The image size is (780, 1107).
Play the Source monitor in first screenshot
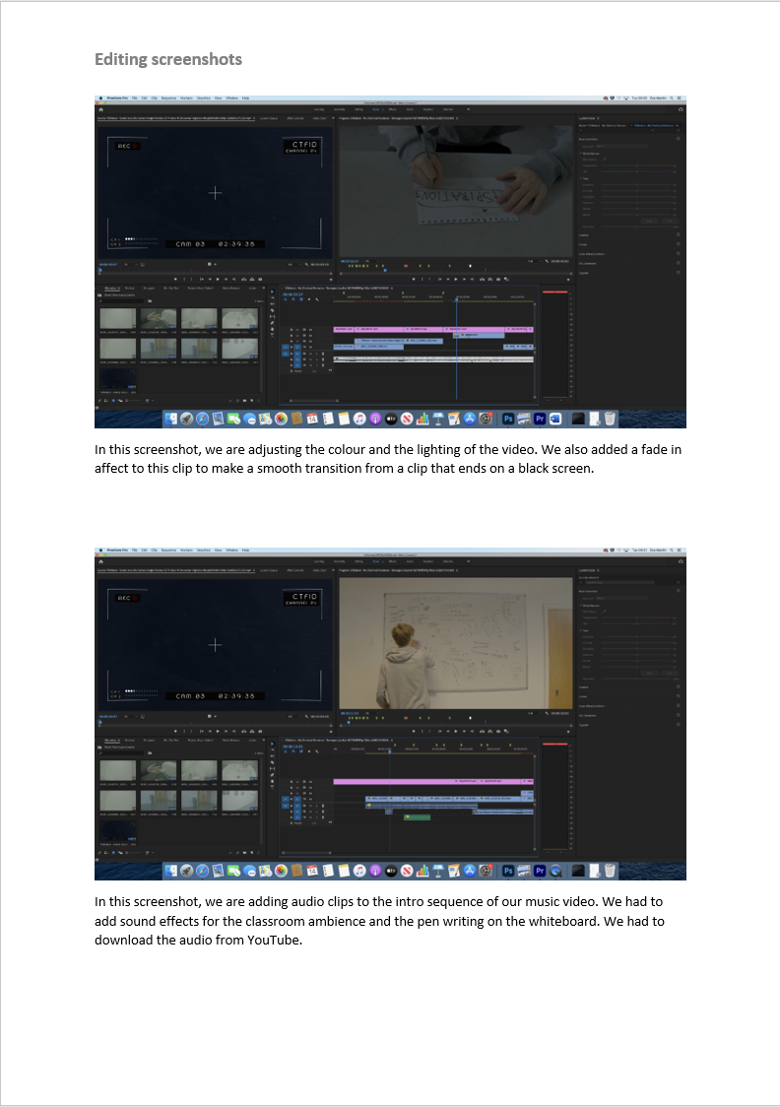point(218,279)
